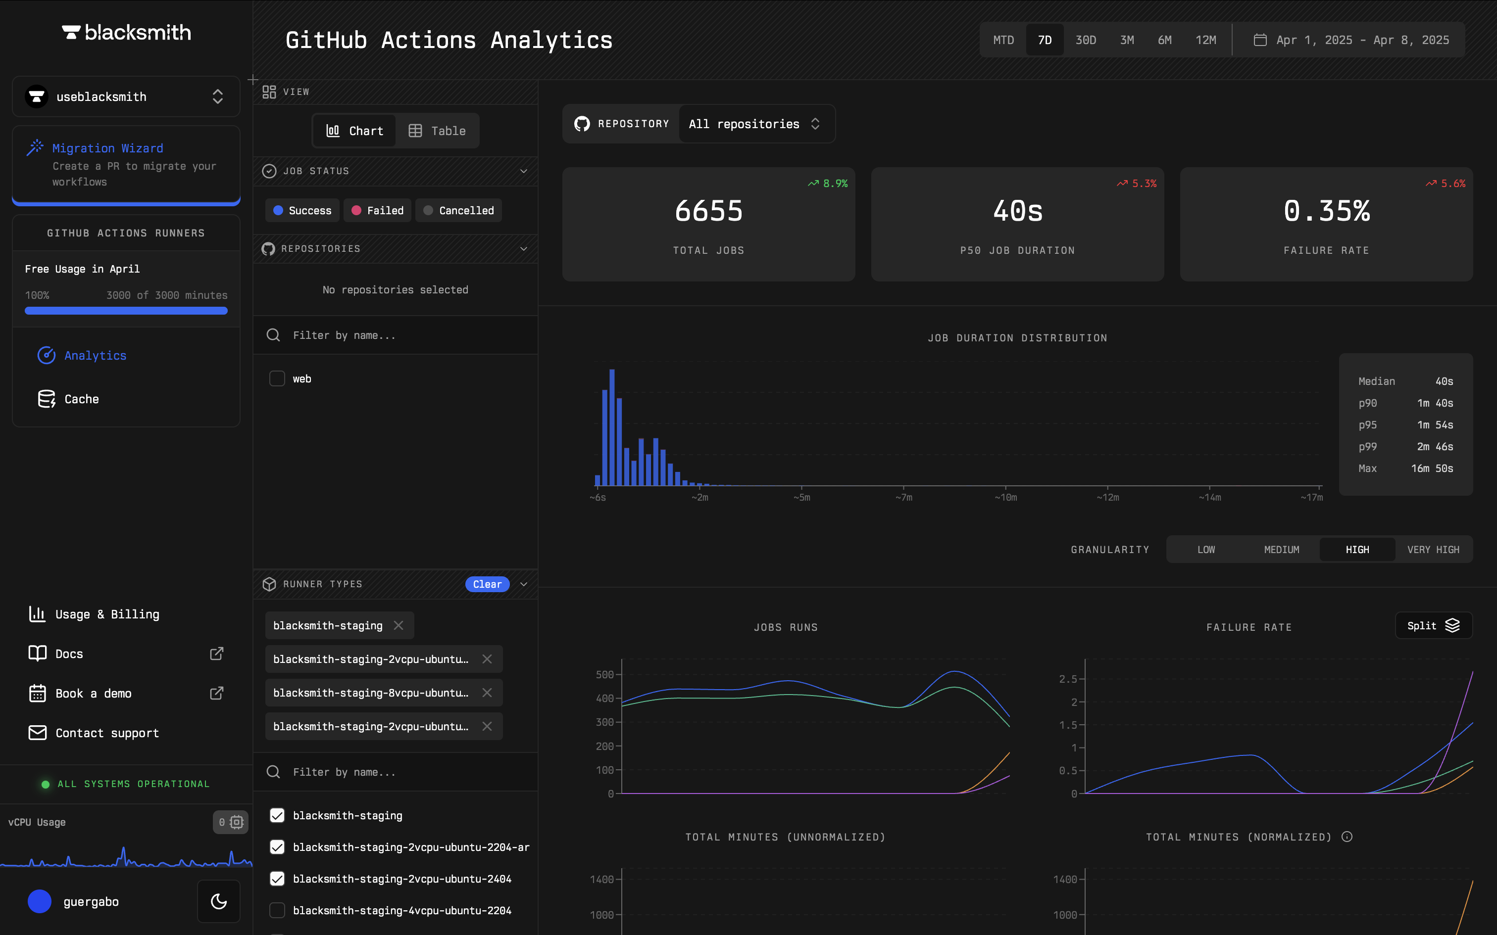
Task: Click the guergabo user avatar
Action: coord(40,901)
